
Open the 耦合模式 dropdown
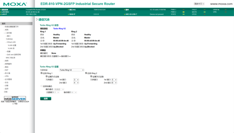(x=59, y=89)
